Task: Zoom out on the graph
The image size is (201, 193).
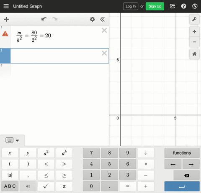Action: [194, 42]
